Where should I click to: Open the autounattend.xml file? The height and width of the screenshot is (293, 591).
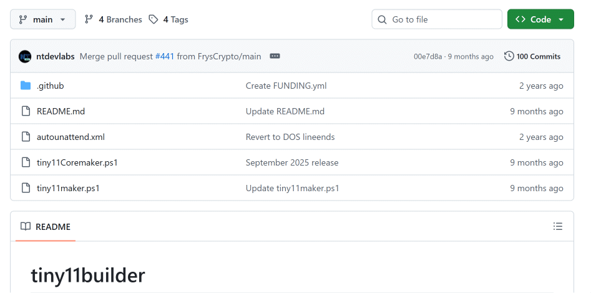click(71, 137)
